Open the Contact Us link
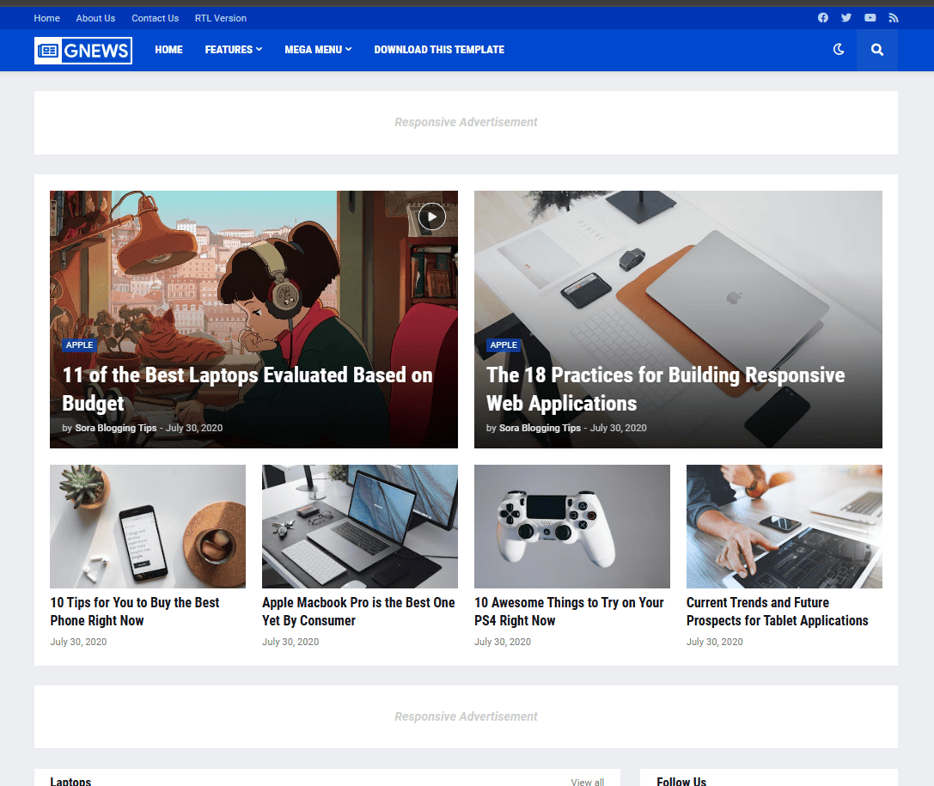Viewport: 934px width, 786px height. [156, 18]
